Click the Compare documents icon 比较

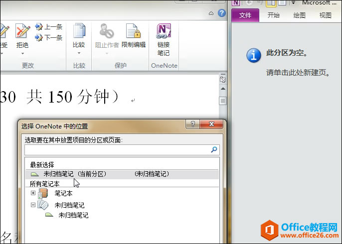[79, 30]
